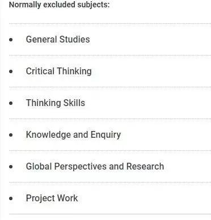Click the bullet beside Thinking Skills
This screenshot has width=211, height=220.
[11, 103]
